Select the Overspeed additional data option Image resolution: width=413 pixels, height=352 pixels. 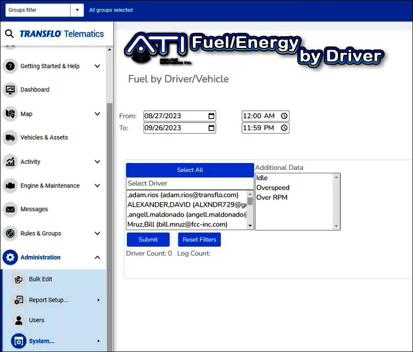point(273,188)
